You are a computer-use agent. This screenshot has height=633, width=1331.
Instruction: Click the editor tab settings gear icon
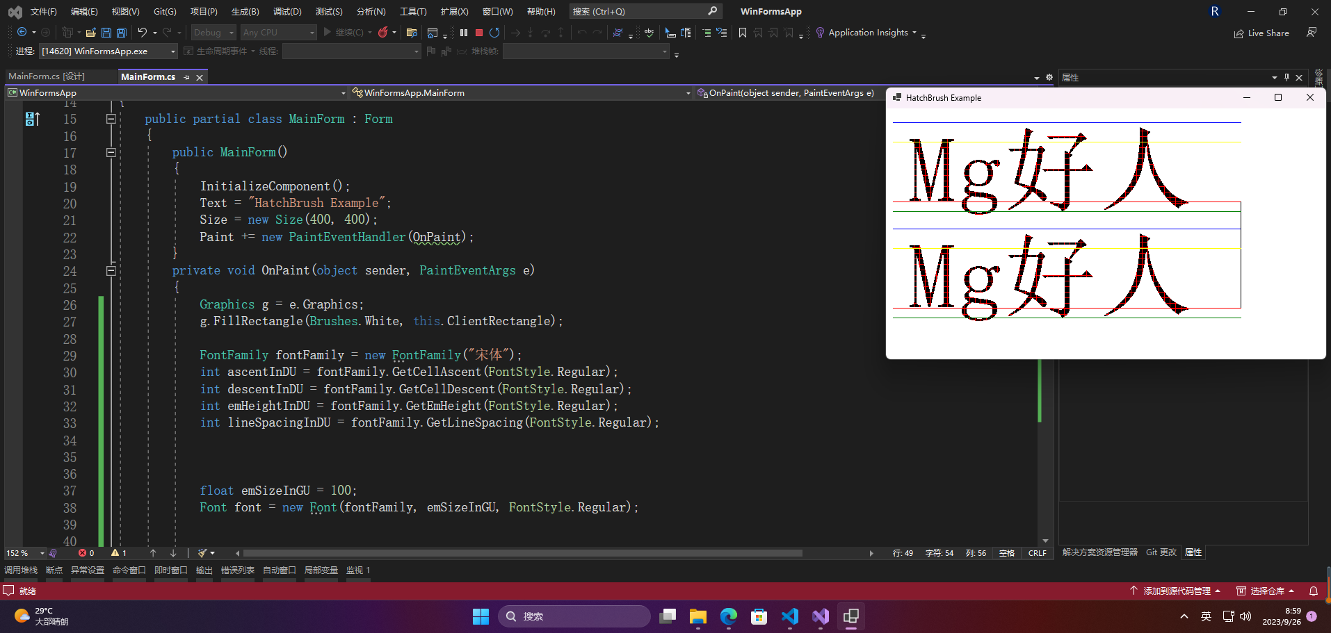pyautogui.click(x=1049, y=77)
